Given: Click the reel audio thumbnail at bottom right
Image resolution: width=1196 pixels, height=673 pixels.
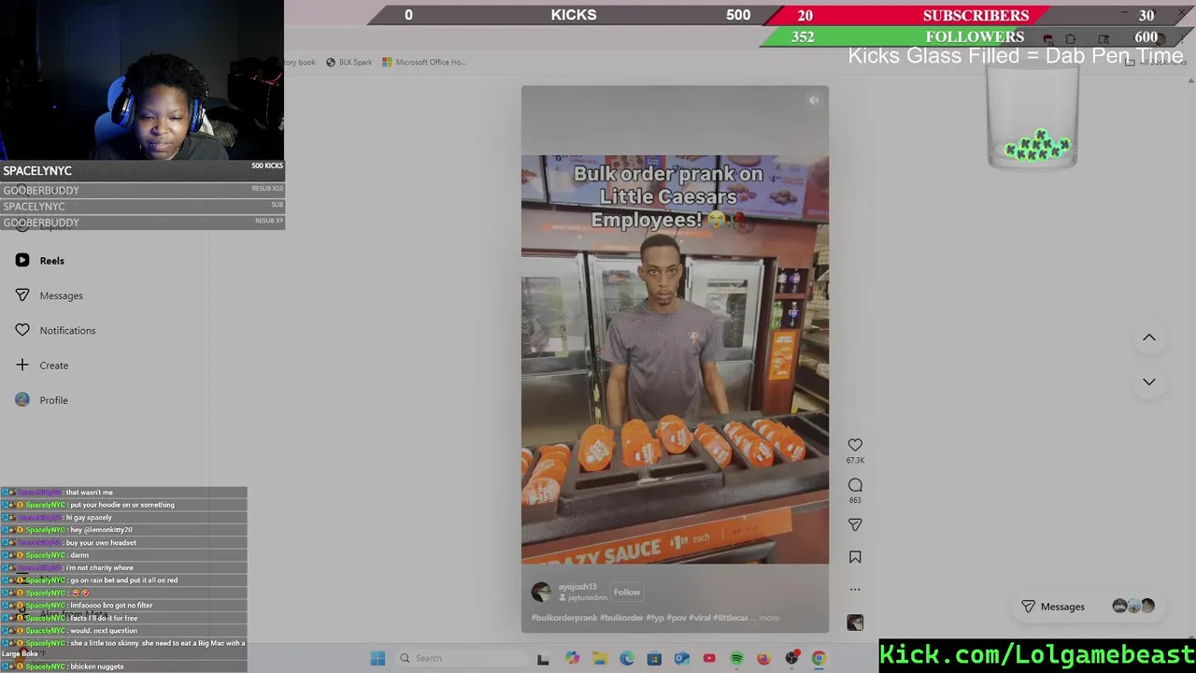Looking at the screenshot, I should click(x=855, y=623).
